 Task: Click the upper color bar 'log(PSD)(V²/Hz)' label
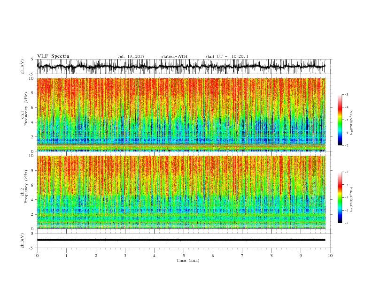pyautogui.click(x=352, y=122)
